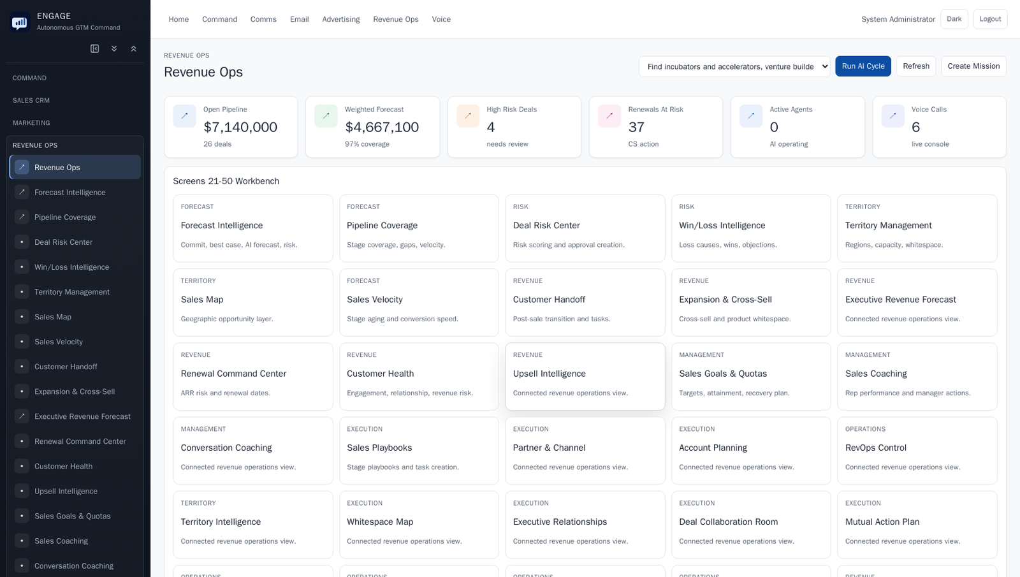The height and width of the screenshot is (577, 1020).
Task: Open the Email nav item
Action: (x=299, y=19)
